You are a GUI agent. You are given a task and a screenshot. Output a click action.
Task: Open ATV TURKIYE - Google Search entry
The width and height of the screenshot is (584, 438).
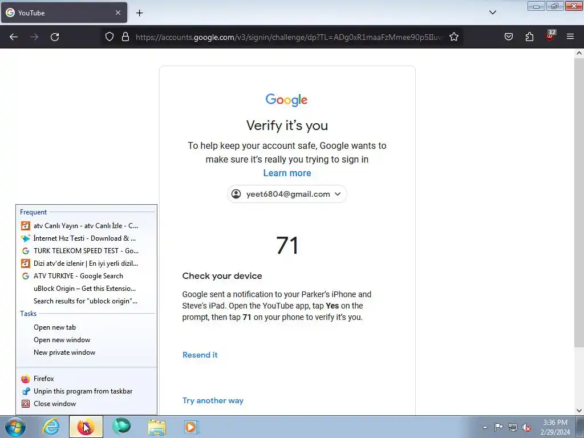tap(87, 276)
